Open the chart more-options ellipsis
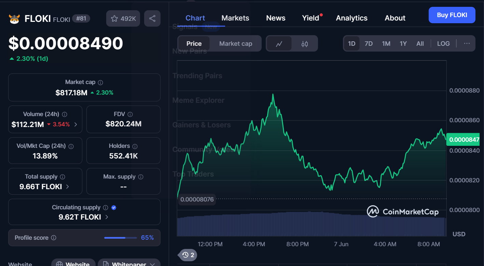 467,43
